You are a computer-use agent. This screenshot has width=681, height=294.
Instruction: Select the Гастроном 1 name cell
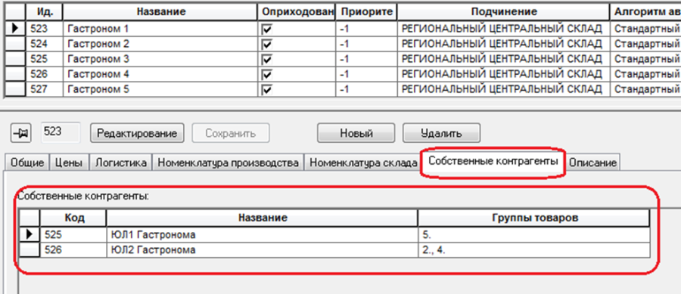tap(161, 29)
